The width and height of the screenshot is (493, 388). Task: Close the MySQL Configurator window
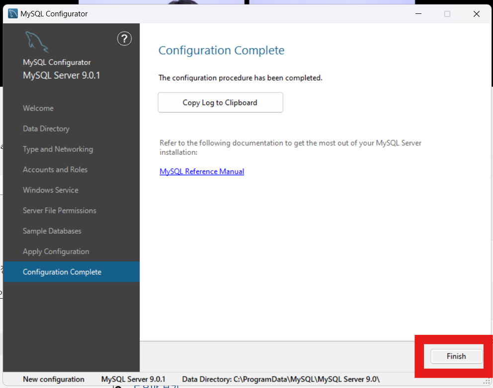tap(476, 14)
